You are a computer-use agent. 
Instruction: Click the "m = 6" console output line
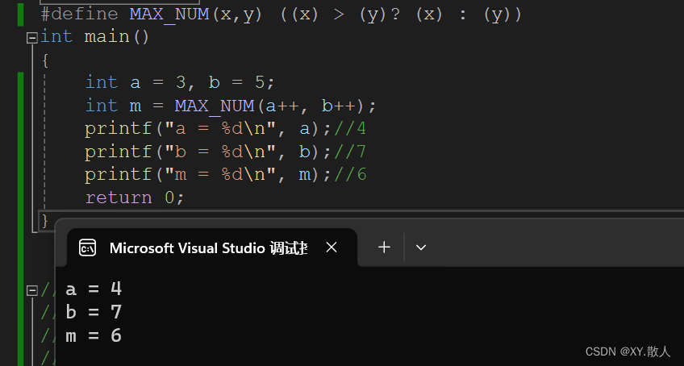click(94, 335)
